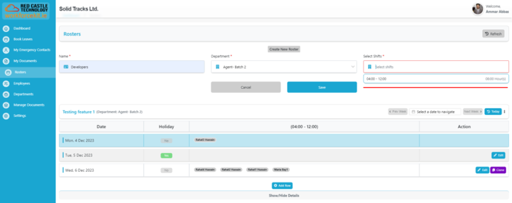Go to Manage Documents menu item

(x=28, y=105)
